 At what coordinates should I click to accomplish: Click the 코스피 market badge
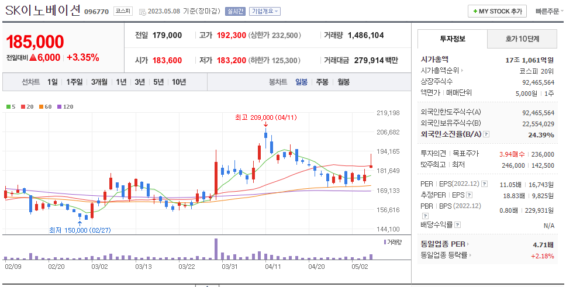click(123, 11)
